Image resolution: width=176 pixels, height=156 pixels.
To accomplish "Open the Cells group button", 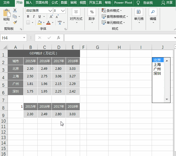I will (139, 16).
